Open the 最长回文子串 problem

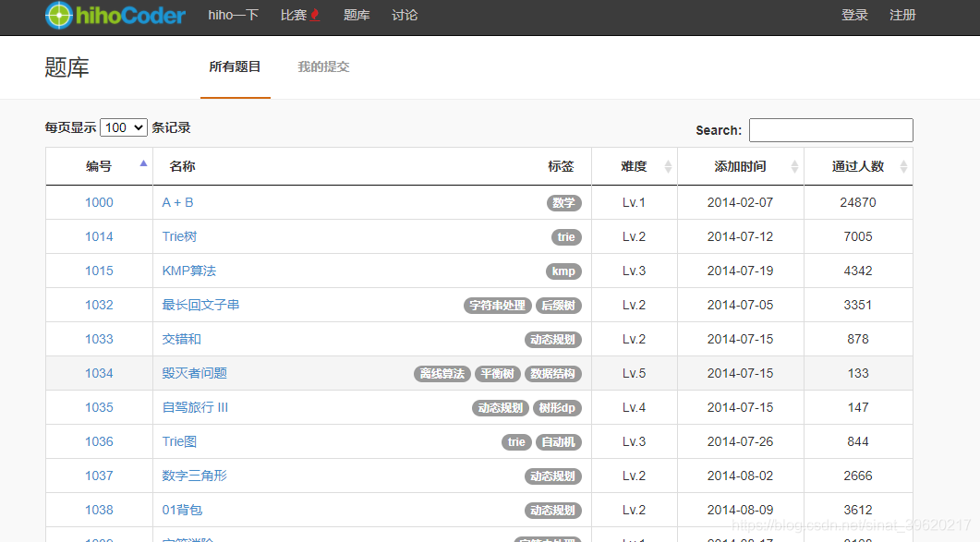[200, 305]
